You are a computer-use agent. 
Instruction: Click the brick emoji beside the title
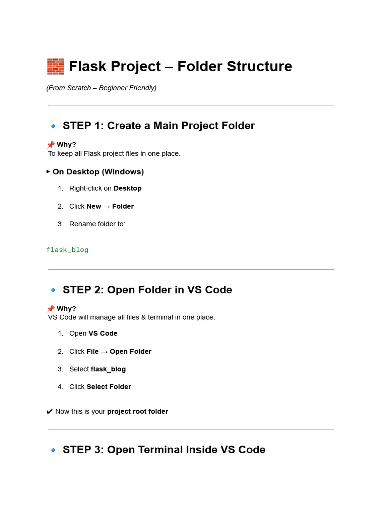click(x=55, y=66)
